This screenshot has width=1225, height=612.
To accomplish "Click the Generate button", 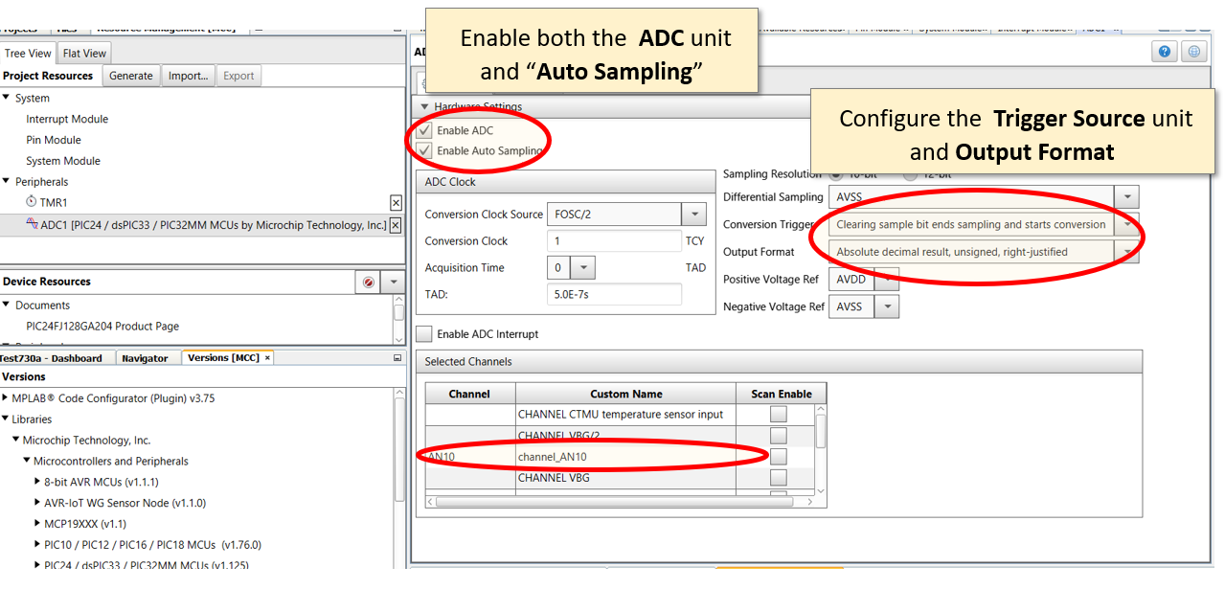I will (130, 75).
